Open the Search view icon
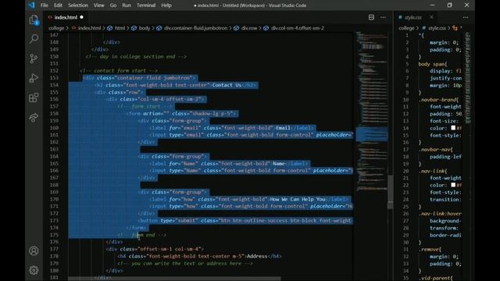 click(x=34, y=39)
